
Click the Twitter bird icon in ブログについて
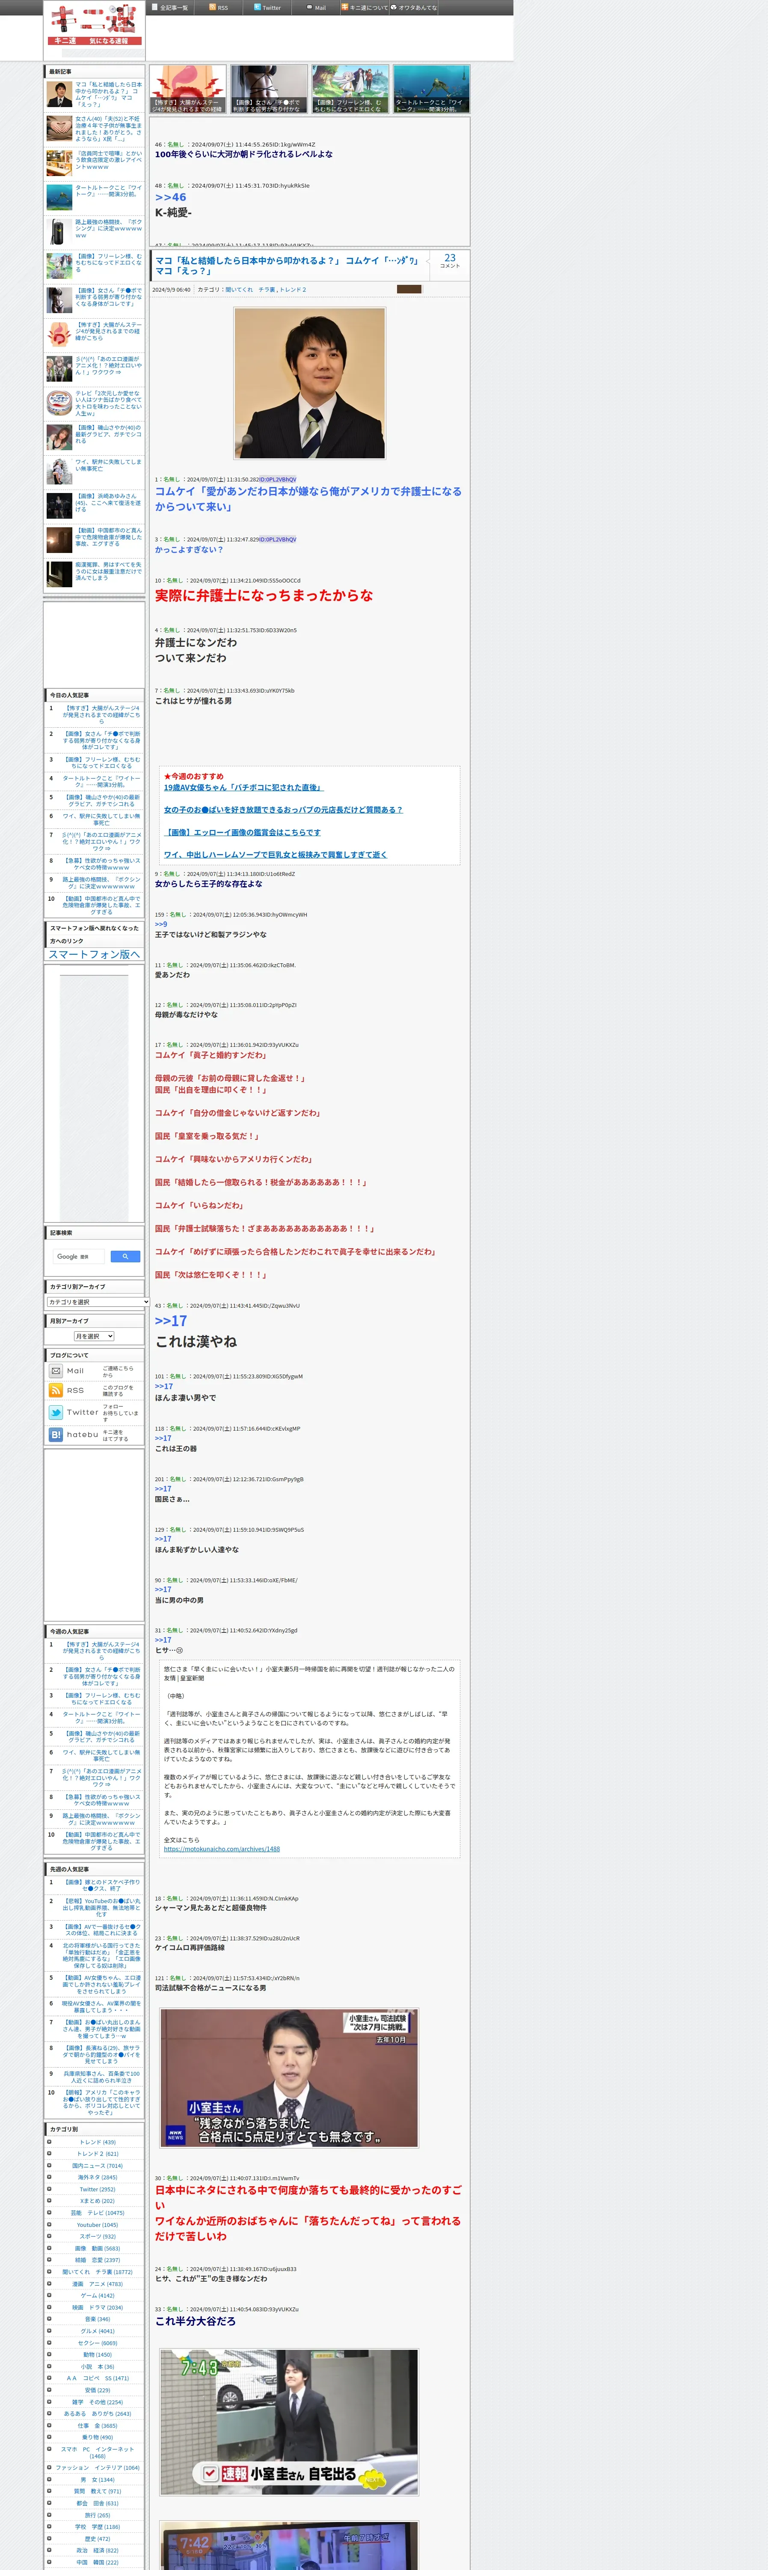(56, 1412)
